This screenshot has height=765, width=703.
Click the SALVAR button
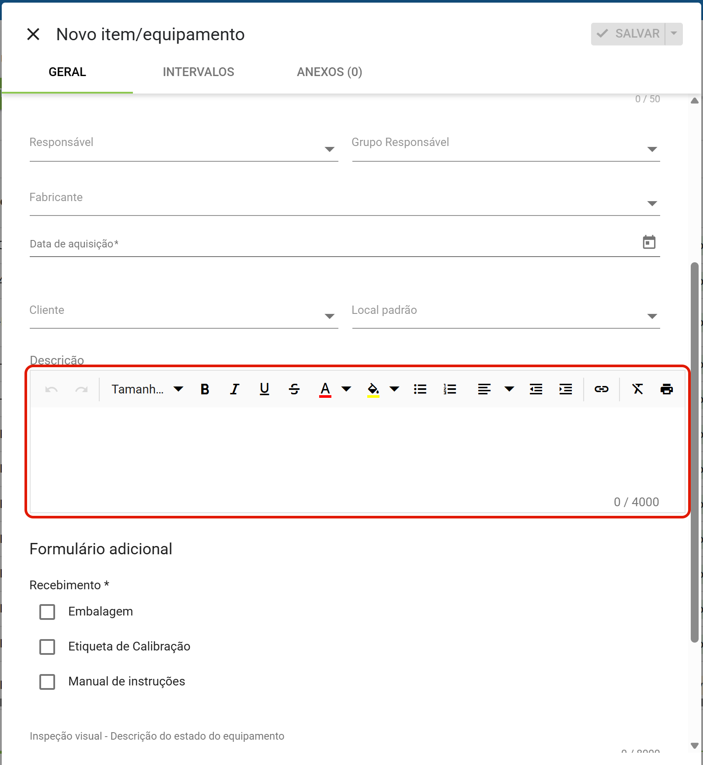click(x=628, y=34)
